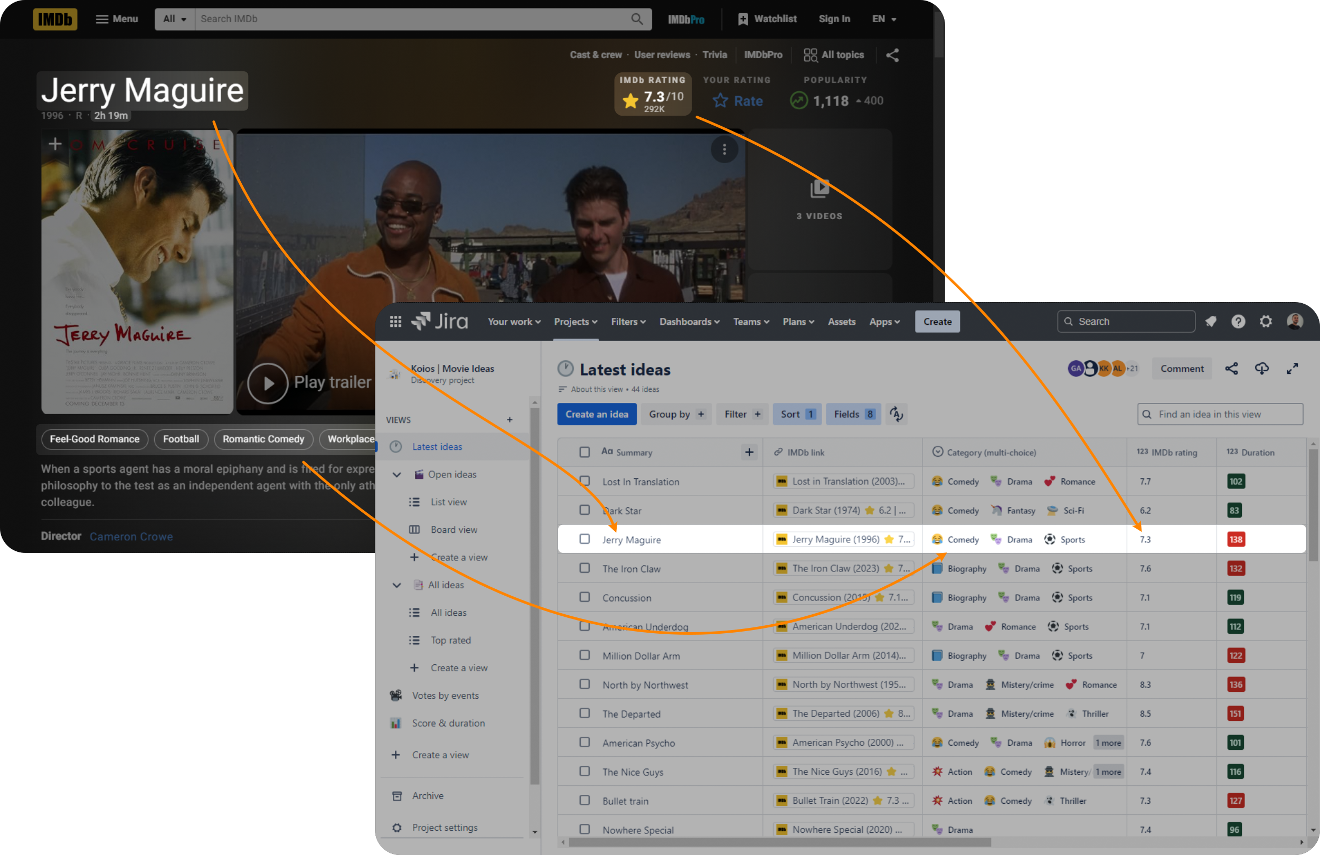Check the Concussion row checkbox

pos(584,598)
